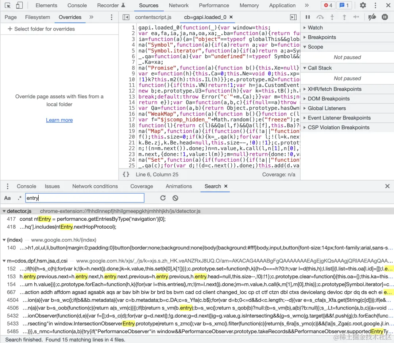Show more Sources navigator tabs

[91, 17]
